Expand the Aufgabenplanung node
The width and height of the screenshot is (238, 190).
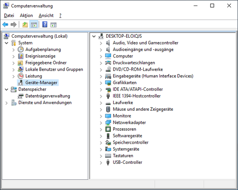tap(13, 50)
